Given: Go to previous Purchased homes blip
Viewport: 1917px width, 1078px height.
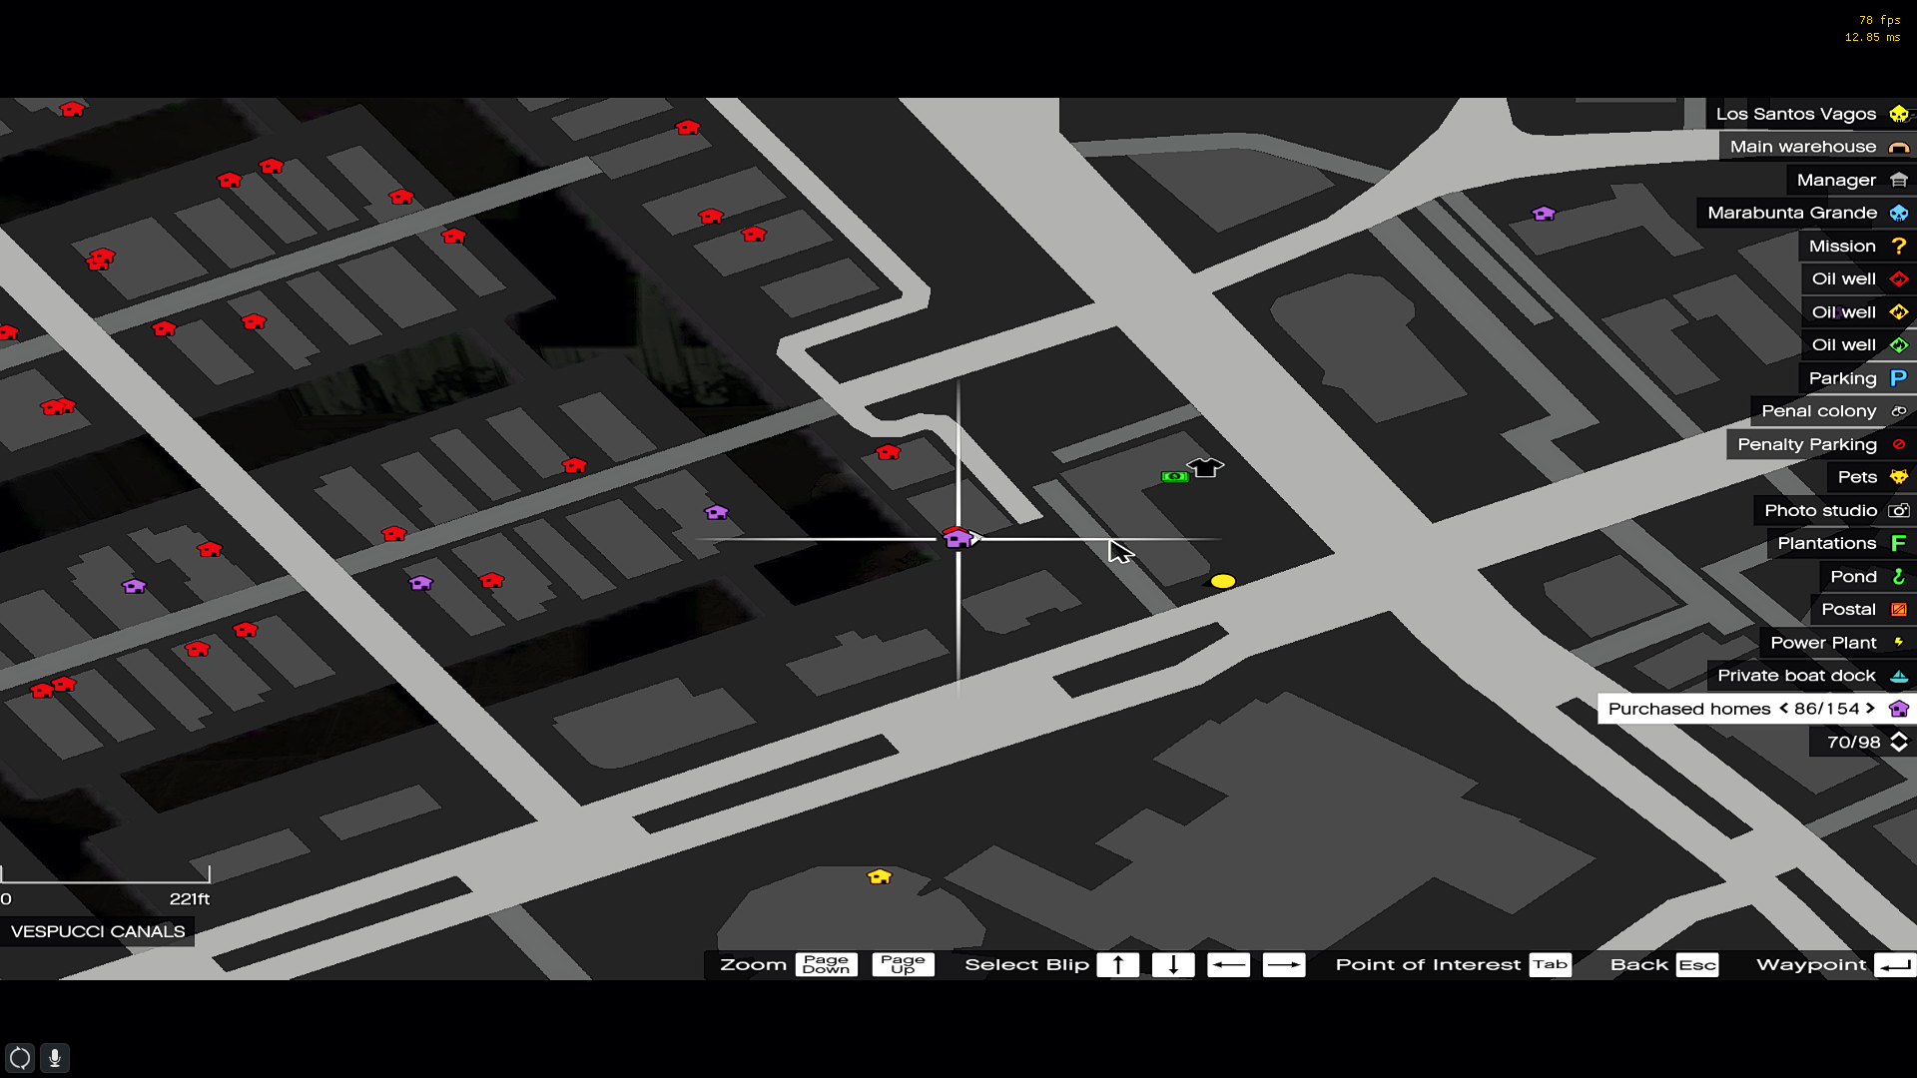Looking at the screenshot, I should click(x=1783, y=709).
